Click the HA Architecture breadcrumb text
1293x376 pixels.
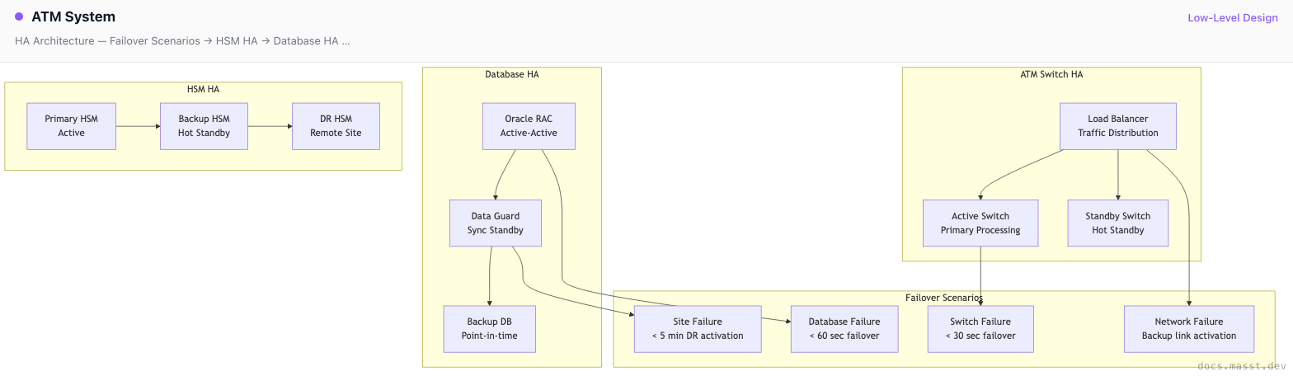pyautogui.click(x=182, y=40)
